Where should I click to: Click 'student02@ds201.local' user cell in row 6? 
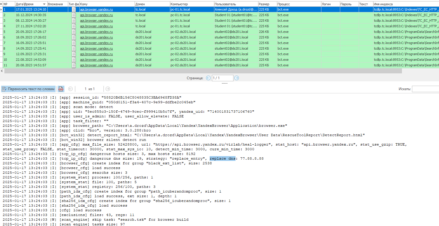pyautogui.click(x=236, y=37)
